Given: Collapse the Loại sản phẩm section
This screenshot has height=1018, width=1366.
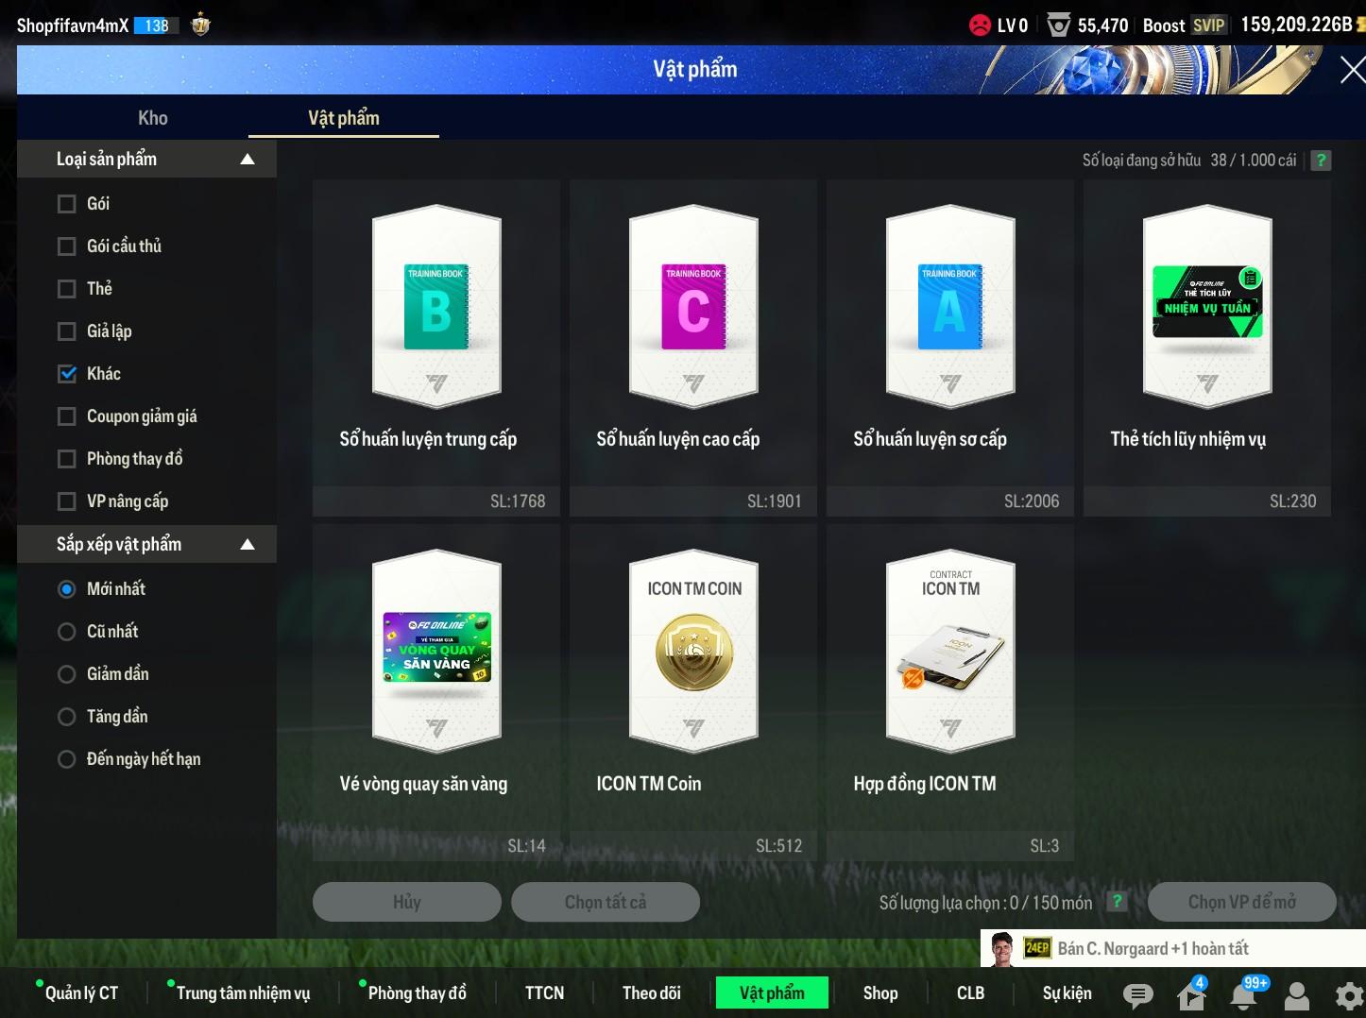Looking at the screenshot, I should pyautogui.click(x=248, y=160).
